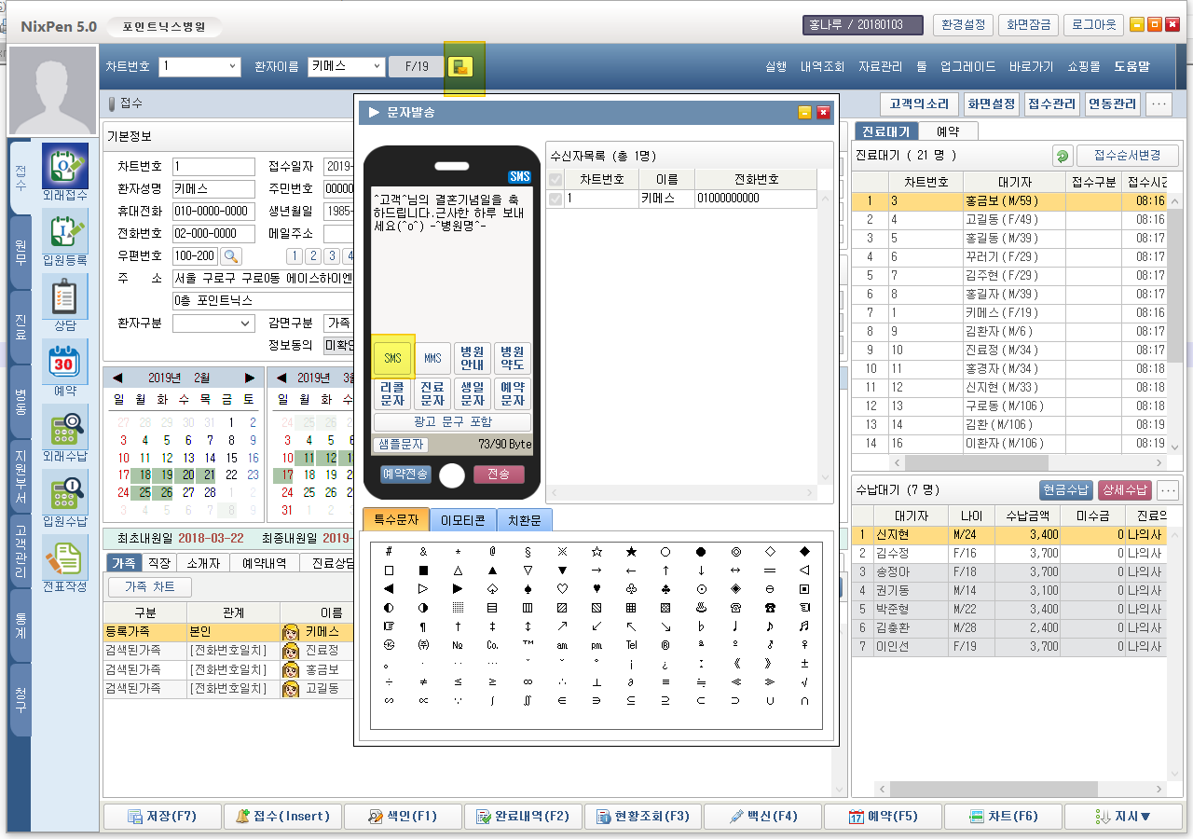Toggle the select-all checkbox in recipient list header
Image resolution: width=1193 pixels, height=839 pixels.
pos(555,179)
